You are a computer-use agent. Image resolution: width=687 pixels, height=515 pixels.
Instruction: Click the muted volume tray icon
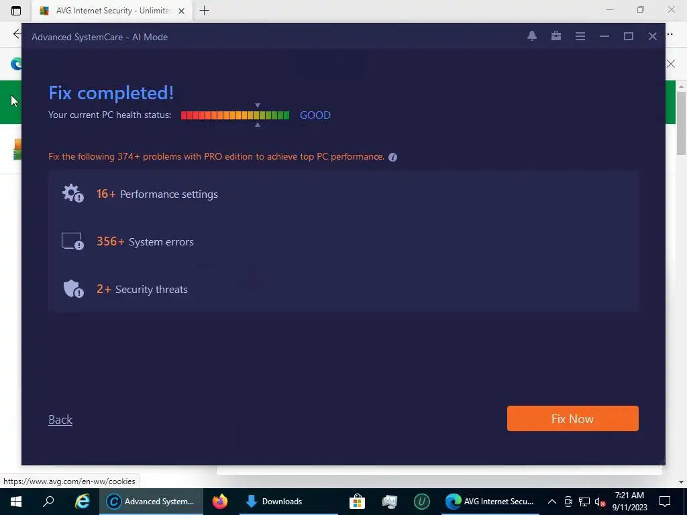coord(600,502)
